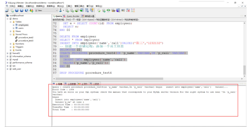
Task: Open the 工具(T) menu
Action: [69, 6]
